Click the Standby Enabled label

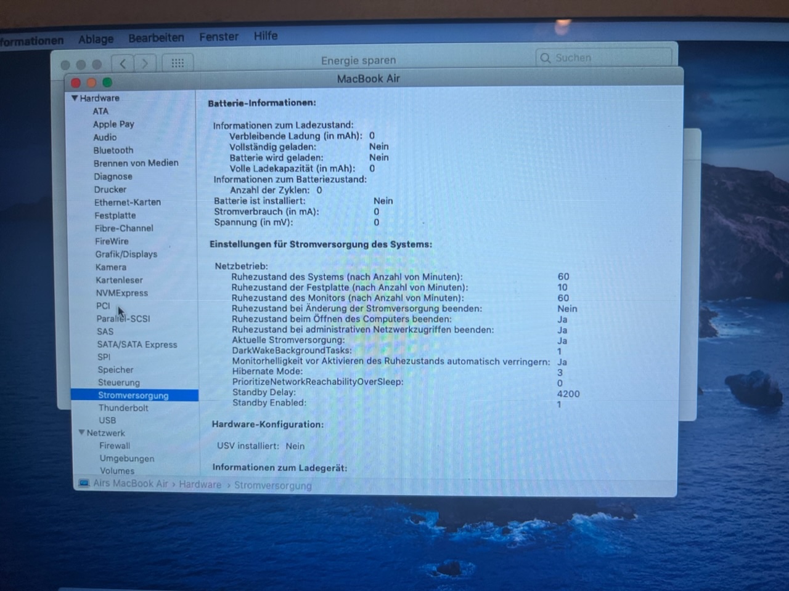(x=269, y=403)
